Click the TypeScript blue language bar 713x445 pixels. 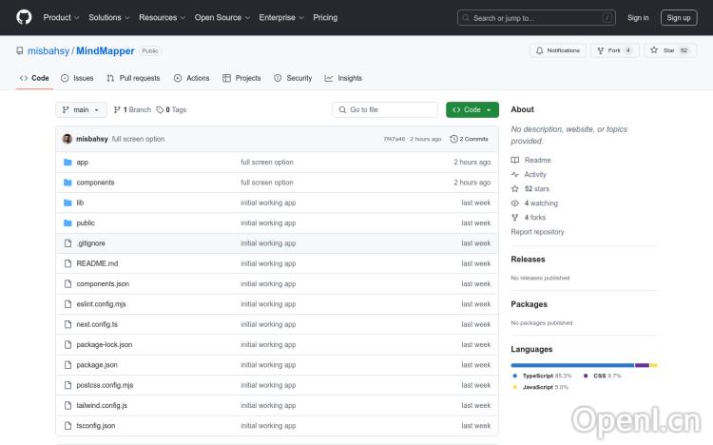571,365
